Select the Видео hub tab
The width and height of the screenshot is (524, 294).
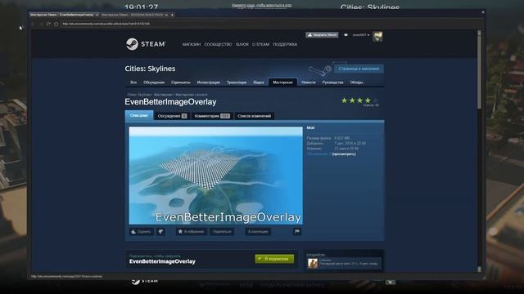pyautogui.click(x=259, y=82)
